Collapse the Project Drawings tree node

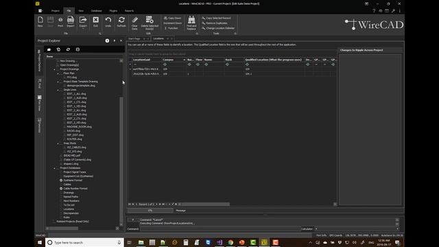pyautogui.click(x=55, y=69)
